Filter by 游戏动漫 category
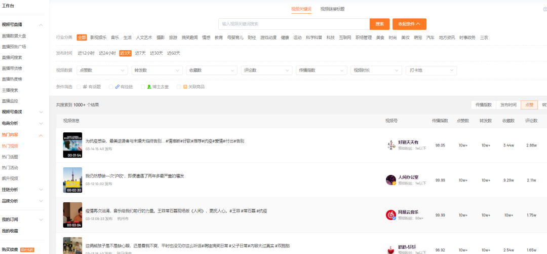 click(268, 38)
